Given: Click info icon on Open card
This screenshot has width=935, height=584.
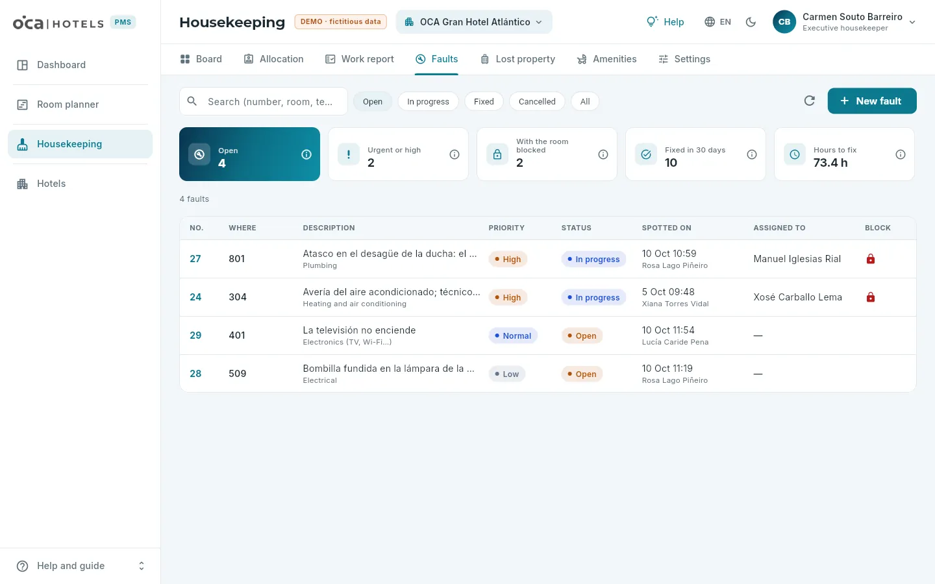Looking at the screenshot, I should pos(306,154).
